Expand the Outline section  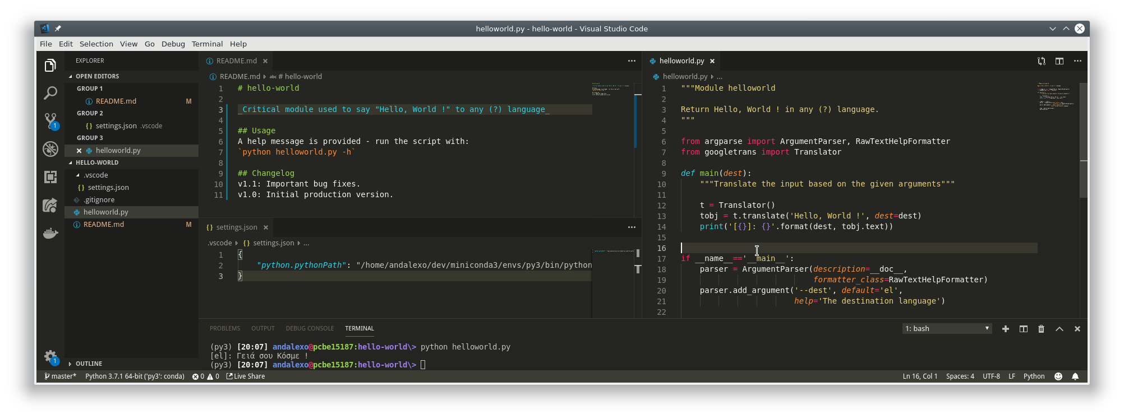[71, 364]
